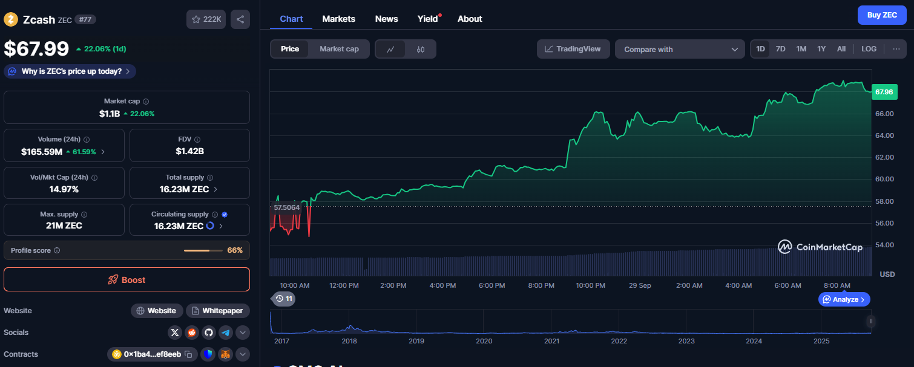Toggle LOG scale on chart
Screen dimensions: 914x367
869,49
